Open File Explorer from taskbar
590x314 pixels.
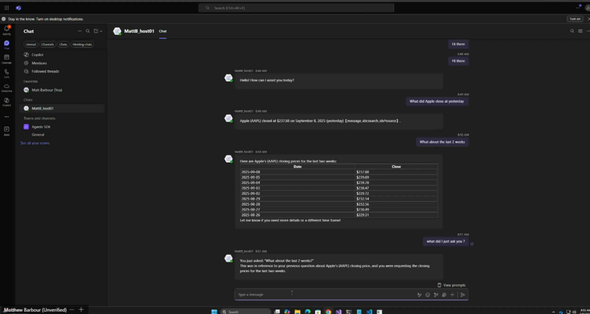298,311
